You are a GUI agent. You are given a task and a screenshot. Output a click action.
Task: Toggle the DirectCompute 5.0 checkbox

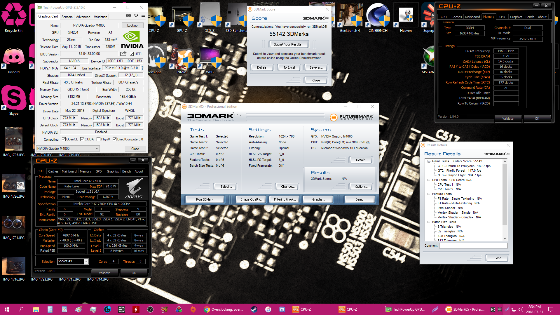click(x=114, y=139)
